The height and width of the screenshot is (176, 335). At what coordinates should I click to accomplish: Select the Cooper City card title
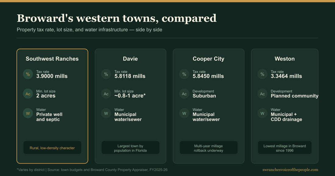pyautogui.click(x=209, y=59)
